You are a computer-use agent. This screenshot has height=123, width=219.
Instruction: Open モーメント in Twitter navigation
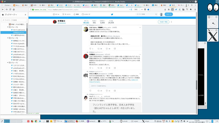tap(66, 14)
